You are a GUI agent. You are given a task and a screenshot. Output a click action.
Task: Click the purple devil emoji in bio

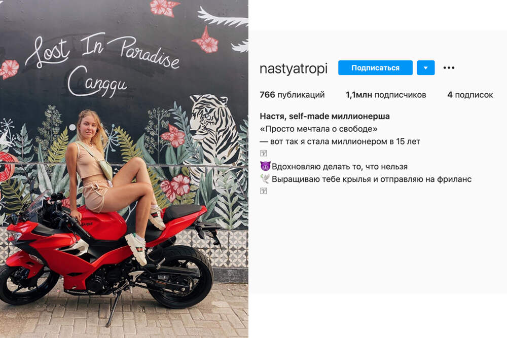265,166
